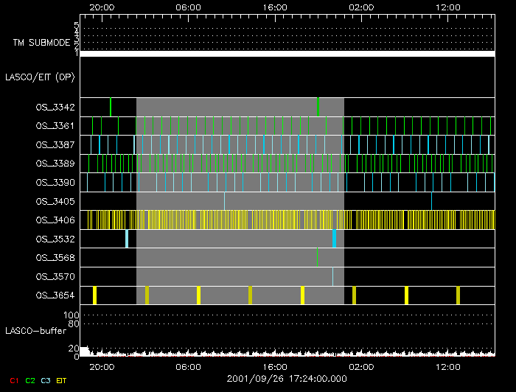Image resolution: width=516 pixels, height=392 pixels.
Task: Click the last yellow block in OS_3654 row
Action: pos(459,295)
